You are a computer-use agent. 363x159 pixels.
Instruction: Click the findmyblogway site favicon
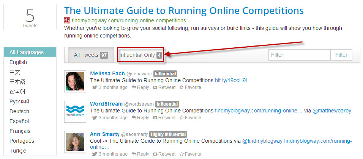pyautogui.click(x=67, y=20)
